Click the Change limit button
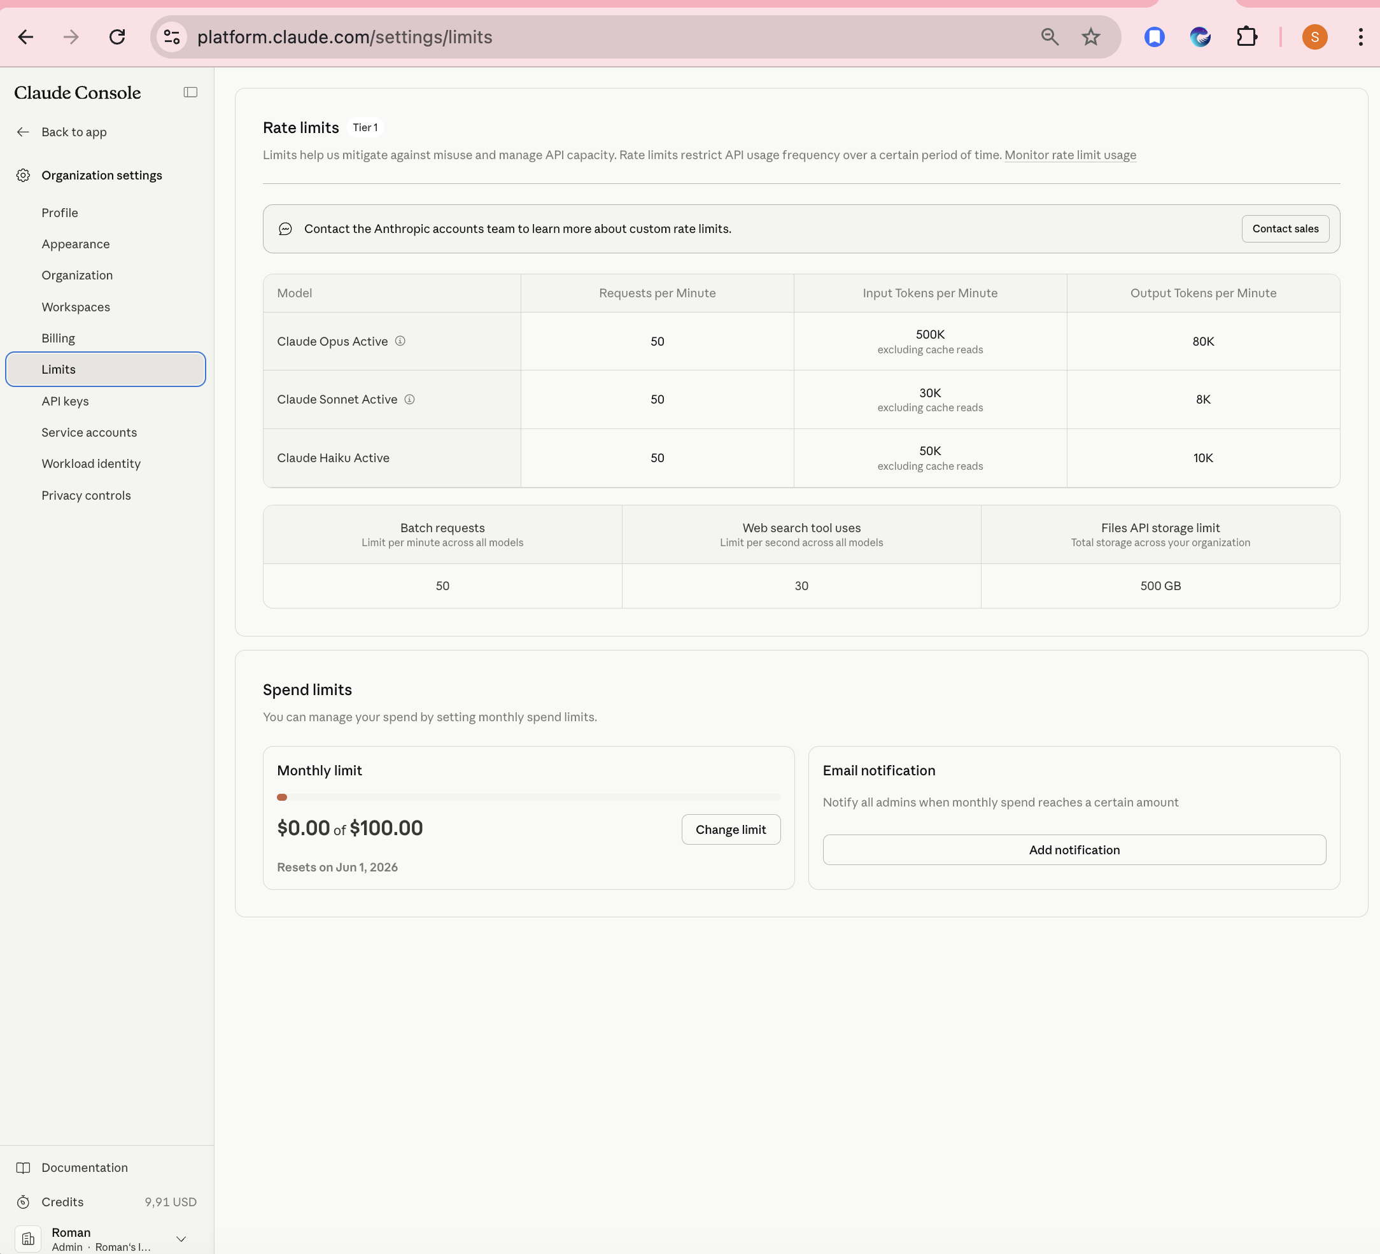Screen dimensions: 1380x1254 [x=730, y=829]
